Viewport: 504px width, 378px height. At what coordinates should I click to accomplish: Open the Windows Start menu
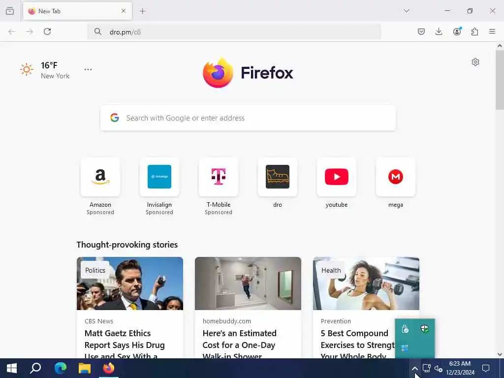pyautogui.click(x=12, y=368)
